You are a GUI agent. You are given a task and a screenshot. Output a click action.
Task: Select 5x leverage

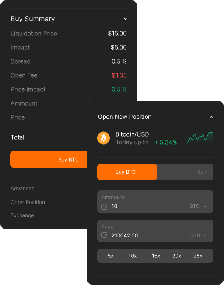coord(111,256)
